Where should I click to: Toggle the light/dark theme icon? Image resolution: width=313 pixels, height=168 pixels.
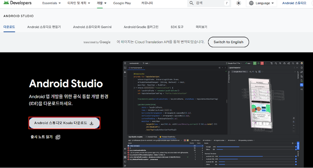point(238,3)
